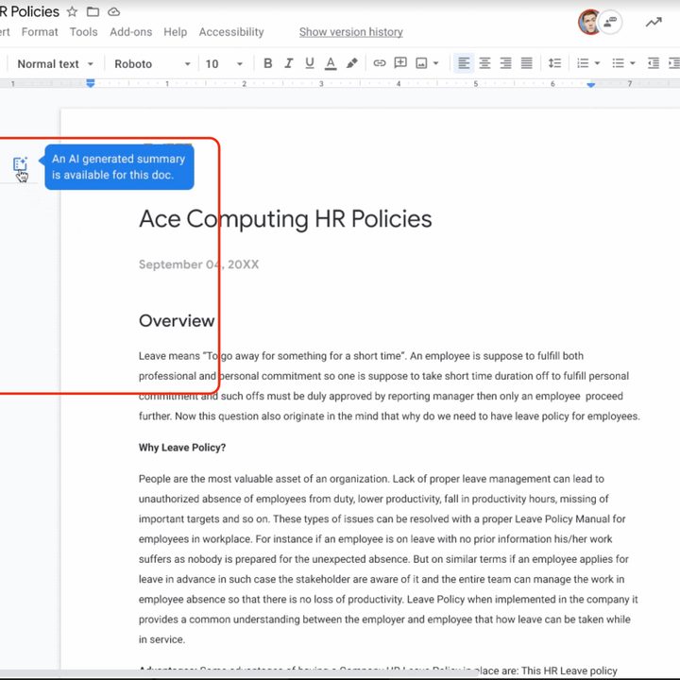Expand the insert image dropdown arrow
The width and height of the screenshot is (680, 680).
[435, 64]
